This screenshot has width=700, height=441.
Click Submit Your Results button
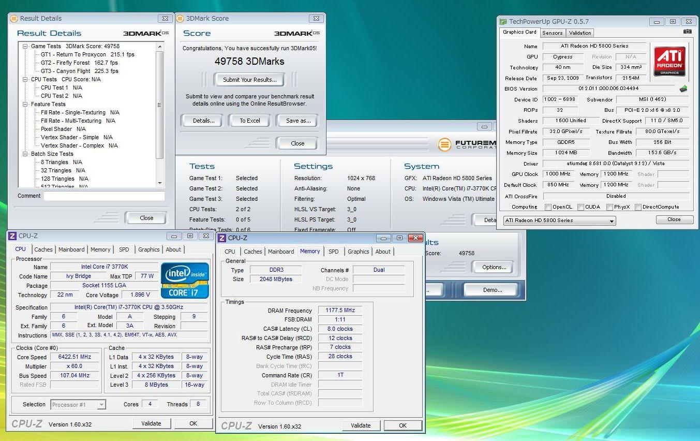[x=250, y=80]
